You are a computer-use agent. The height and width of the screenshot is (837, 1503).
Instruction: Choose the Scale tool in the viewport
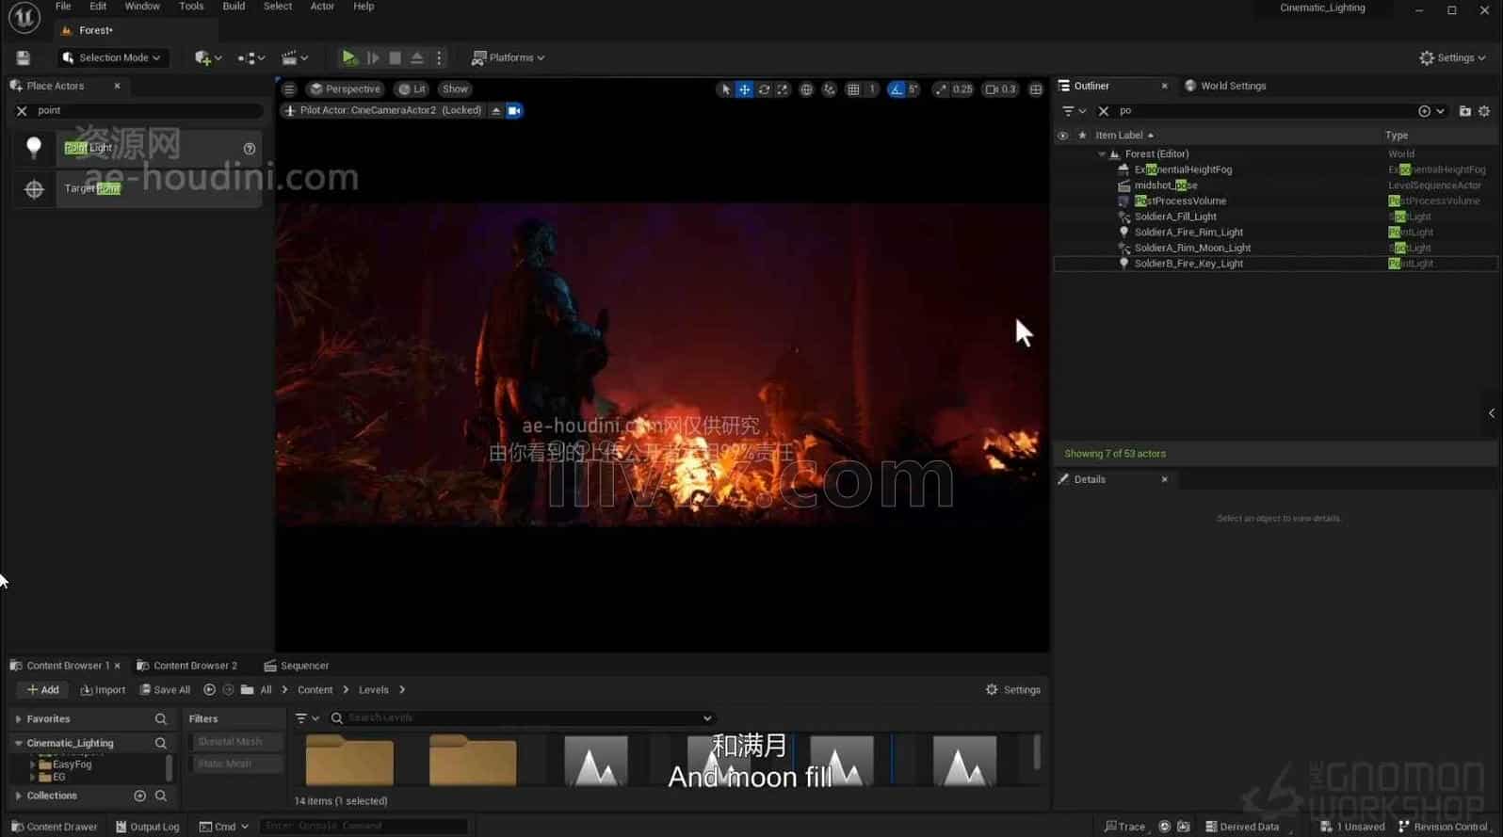coord(783,89)
